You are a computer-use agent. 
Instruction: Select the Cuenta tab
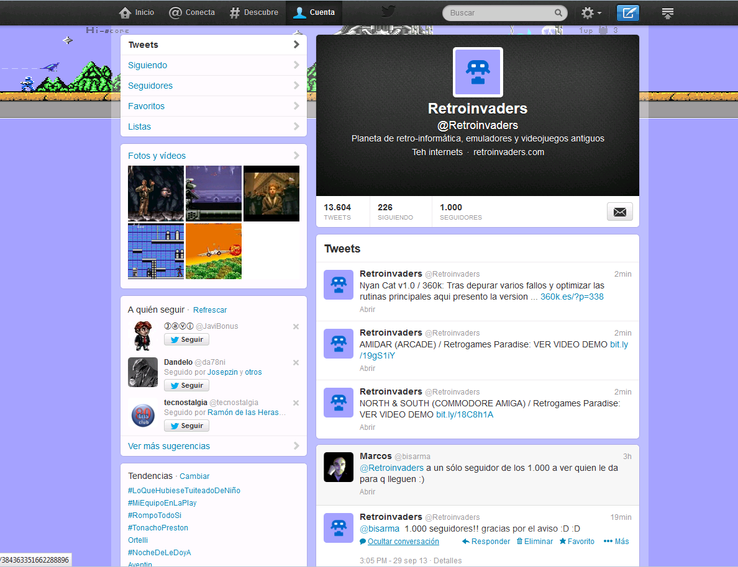click(314, 12)
